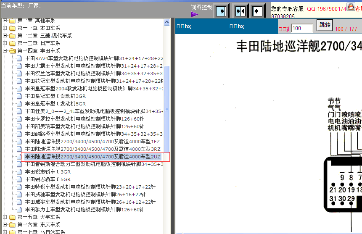Click document icon of 丰田皇冠车型 发动机3GR
Viewport: 362px width, 234px height.
coord(19,96)
